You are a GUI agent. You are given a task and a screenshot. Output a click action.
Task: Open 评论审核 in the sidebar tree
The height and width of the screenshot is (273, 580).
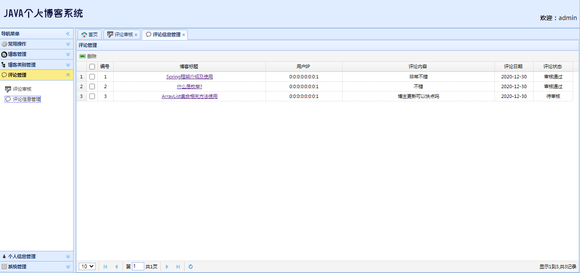tap(22, 89)
